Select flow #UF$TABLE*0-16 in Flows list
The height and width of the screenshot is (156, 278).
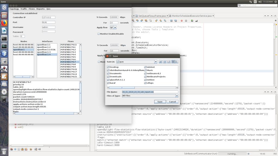click(x=70, y=69)
